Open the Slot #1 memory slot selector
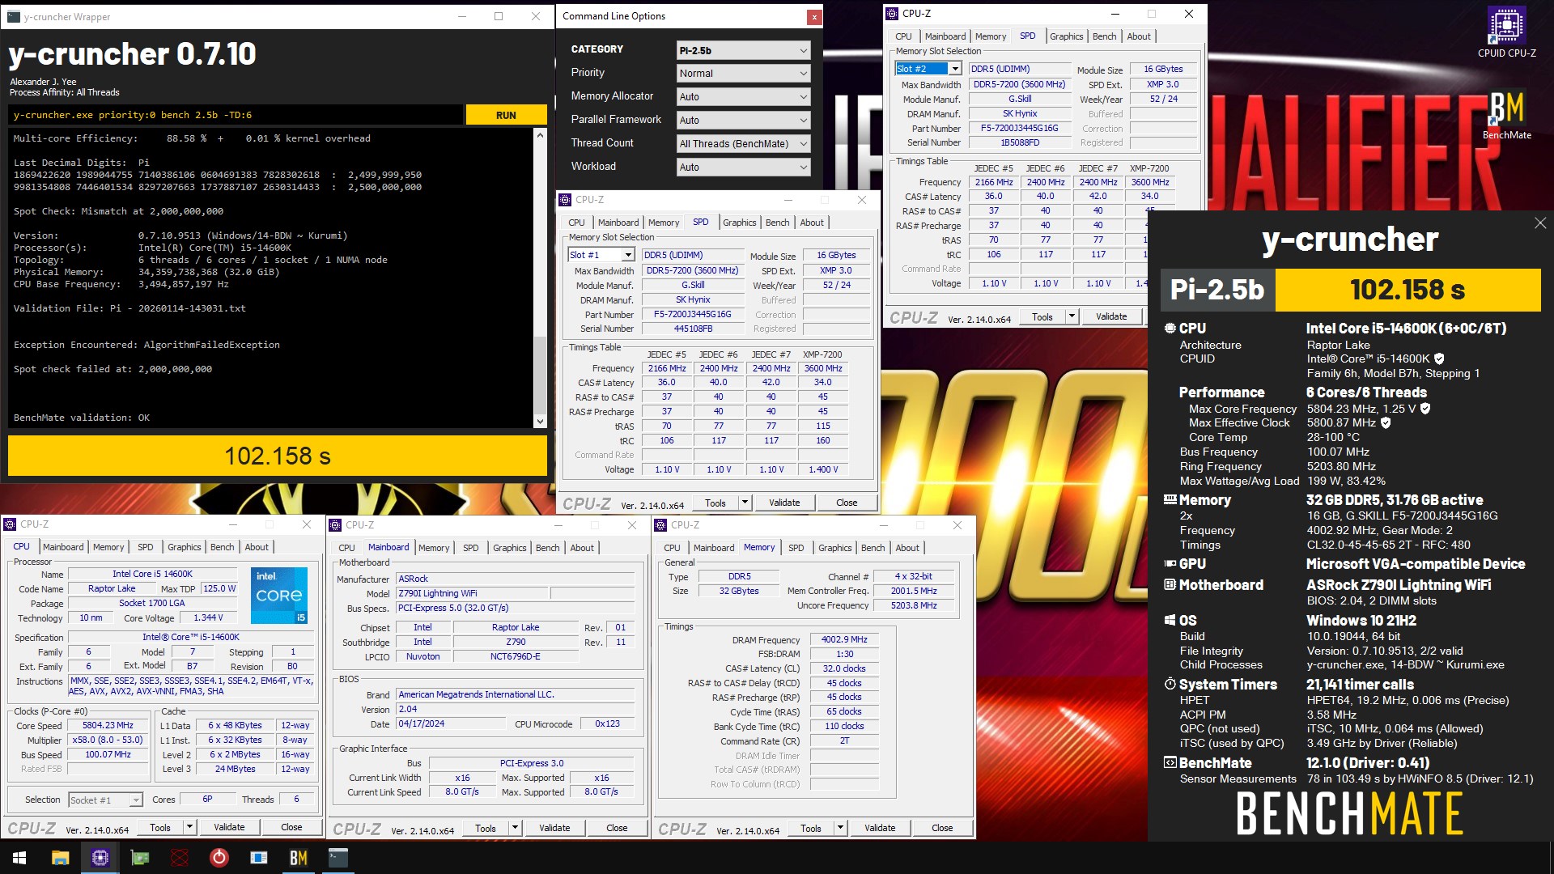1554x874 pixels. [x=601, y=255]
